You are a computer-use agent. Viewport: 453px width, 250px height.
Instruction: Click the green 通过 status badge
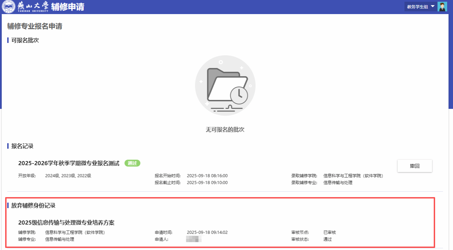(133, 163)
